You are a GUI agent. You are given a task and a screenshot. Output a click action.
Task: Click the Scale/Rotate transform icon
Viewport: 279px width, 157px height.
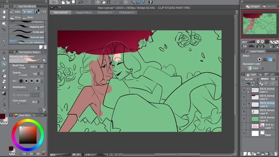109,2
